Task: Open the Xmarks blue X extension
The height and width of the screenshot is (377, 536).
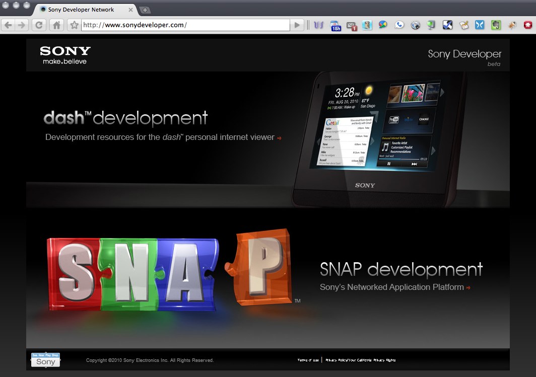Action: [480, 25]
